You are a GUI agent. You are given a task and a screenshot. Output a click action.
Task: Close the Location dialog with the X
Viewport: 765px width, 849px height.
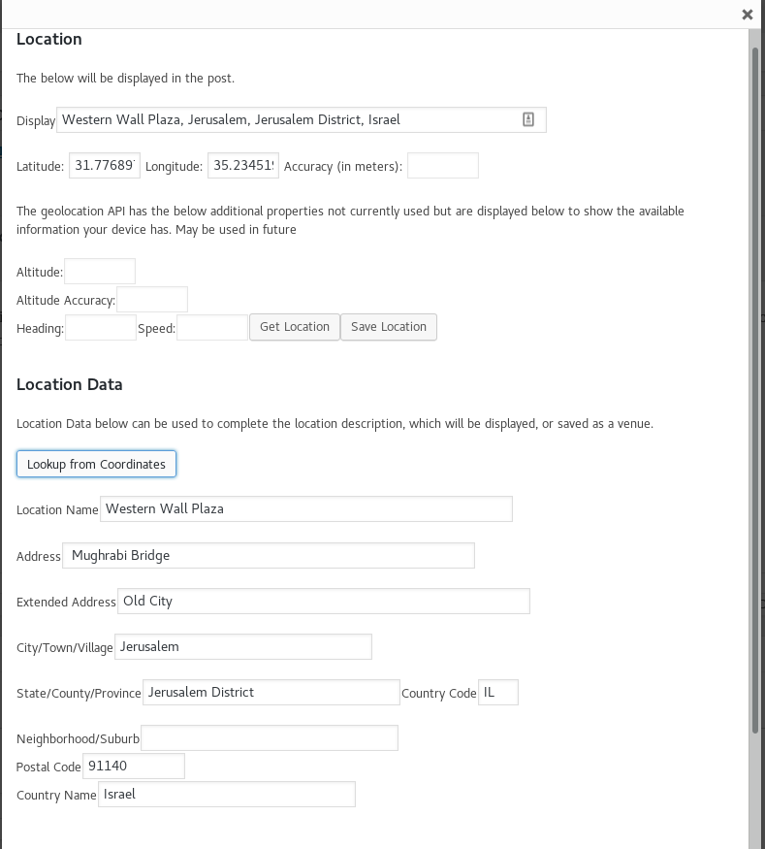click(747, 15)
